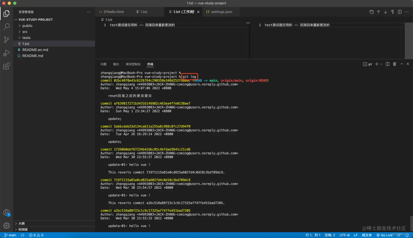Open the Run and Debug view
Screen dimensions: 413x238
point(6,53)
